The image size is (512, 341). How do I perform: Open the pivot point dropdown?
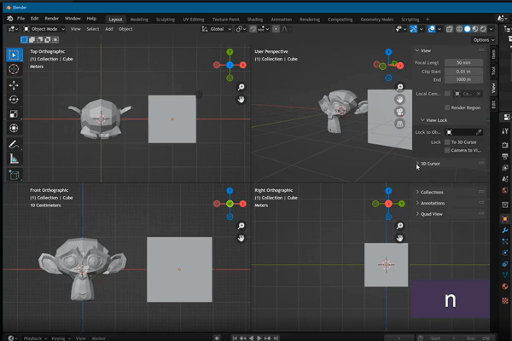tap(241, 29)
